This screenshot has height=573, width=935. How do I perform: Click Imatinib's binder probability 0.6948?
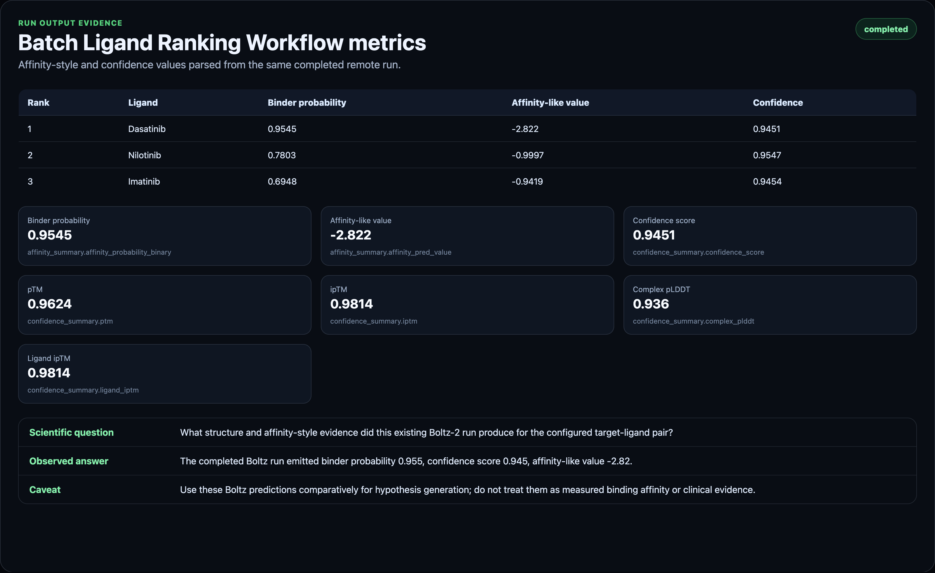[x=282, y=181]
